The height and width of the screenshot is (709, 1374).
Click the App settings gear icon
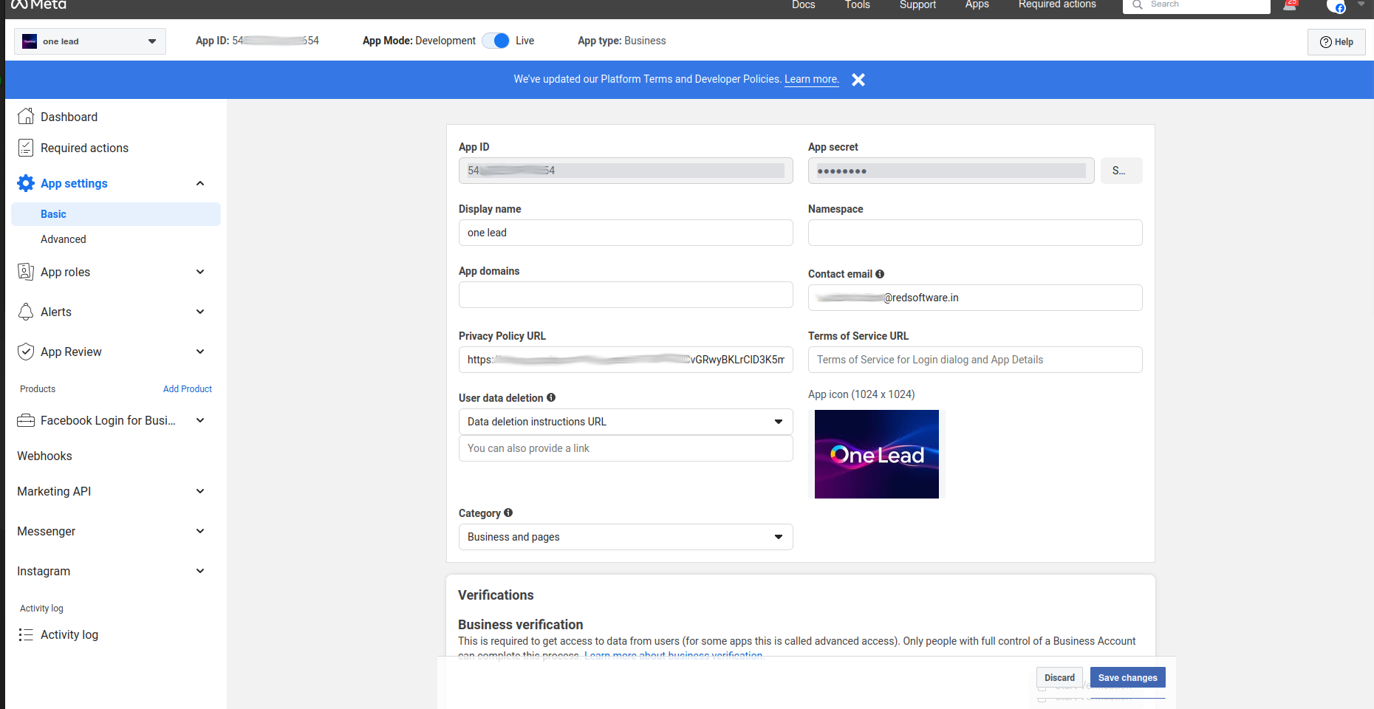[26, 183]
